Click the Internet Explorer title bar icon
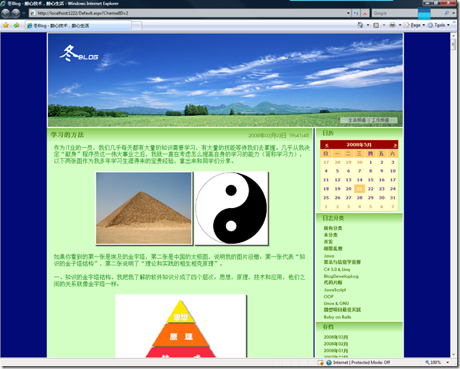 (3, 4)
